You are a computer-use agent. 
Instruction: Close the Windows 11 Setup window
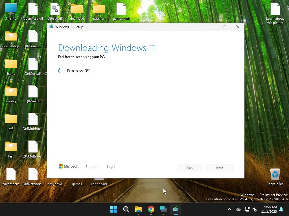click(238, 27)
